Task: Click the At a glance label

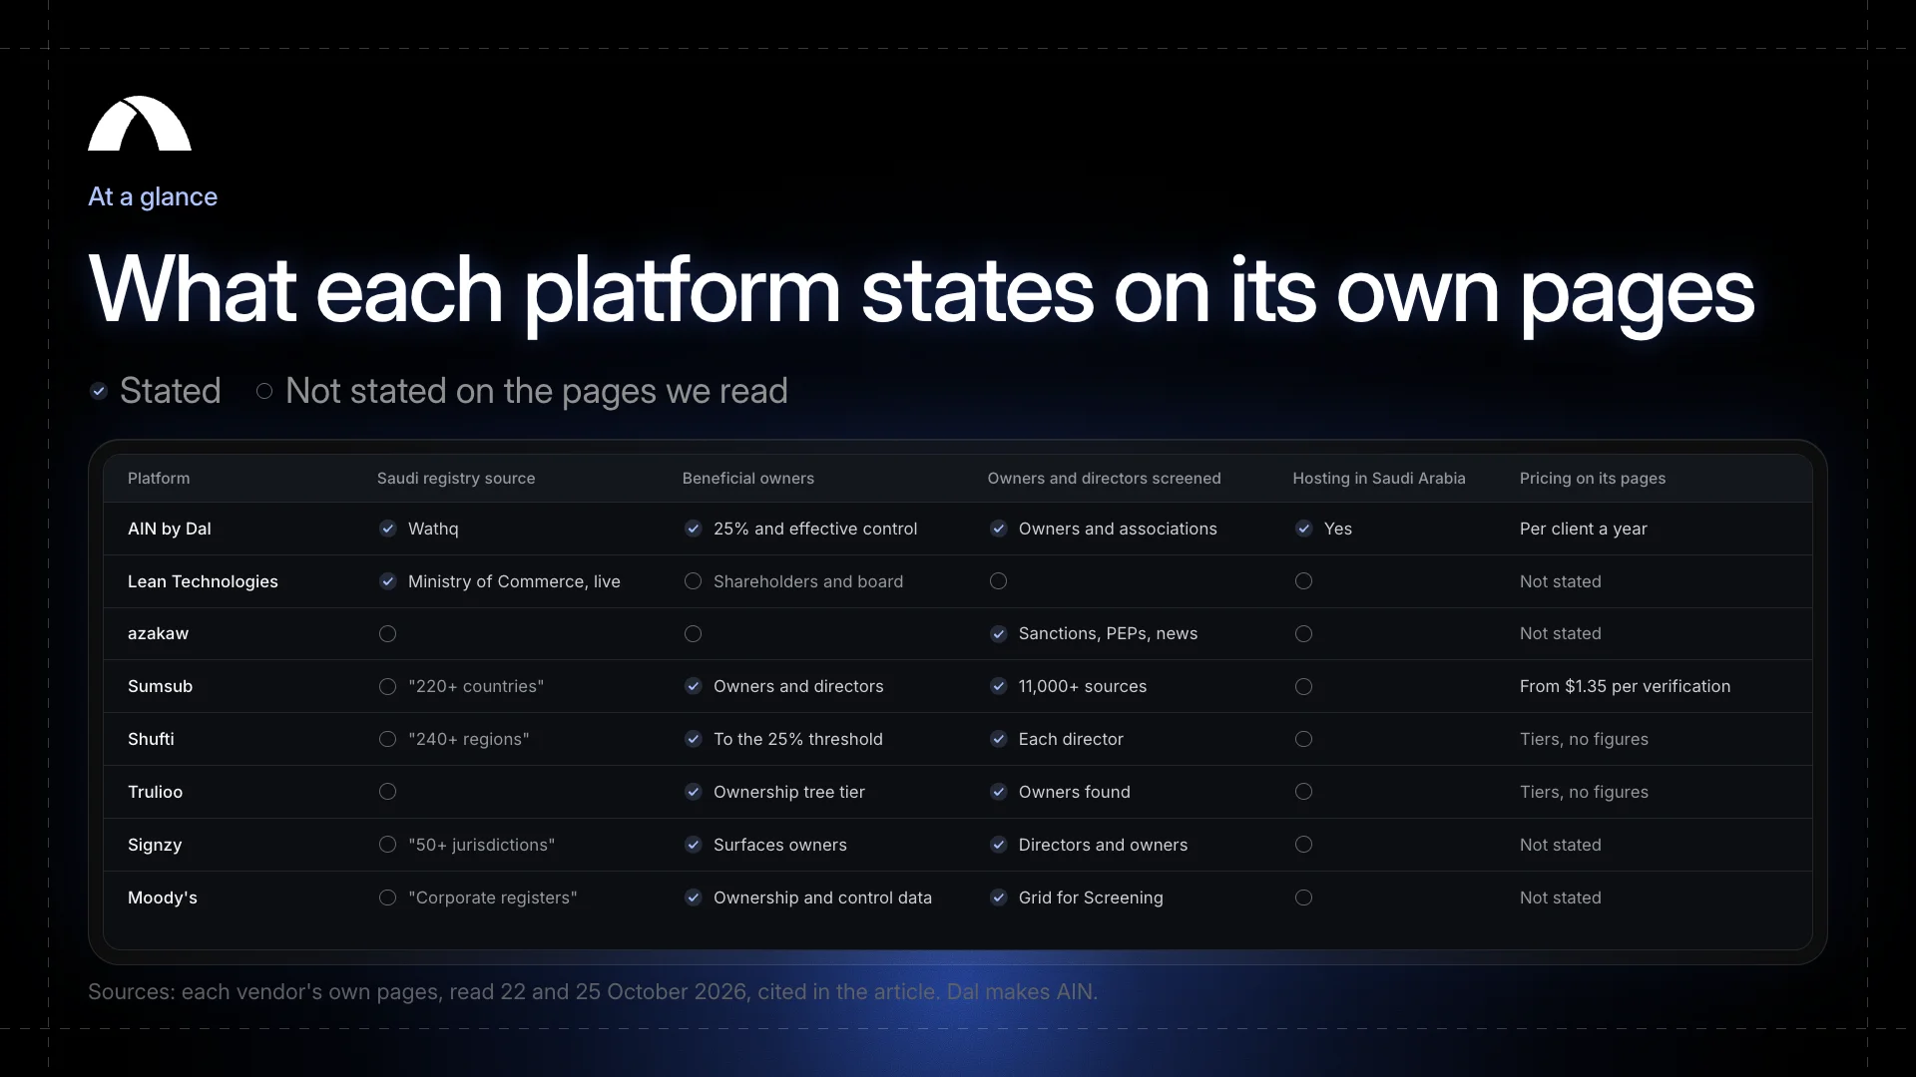Action: (x=153, y=196)
